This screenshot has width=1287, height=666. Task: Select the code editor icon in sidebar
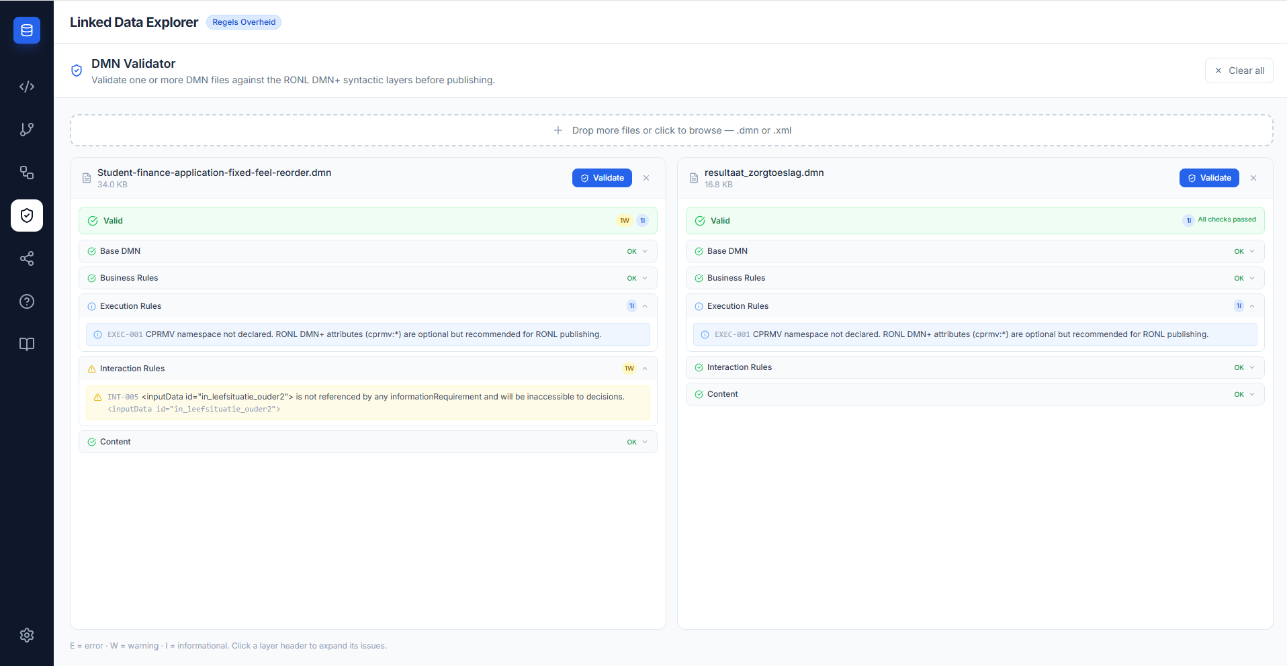(27, 87)
